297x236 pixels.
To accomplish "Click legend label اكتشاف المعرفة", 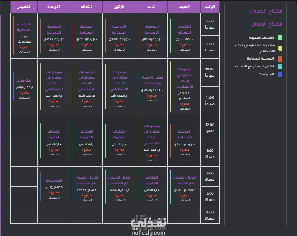I will [261, 38].
